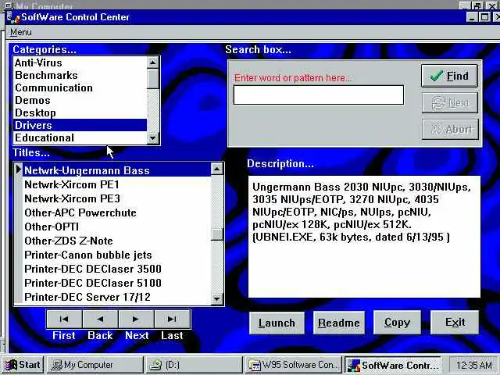Switch to My Computer taskbar button
500x375 pixels.
click(95, 365)
